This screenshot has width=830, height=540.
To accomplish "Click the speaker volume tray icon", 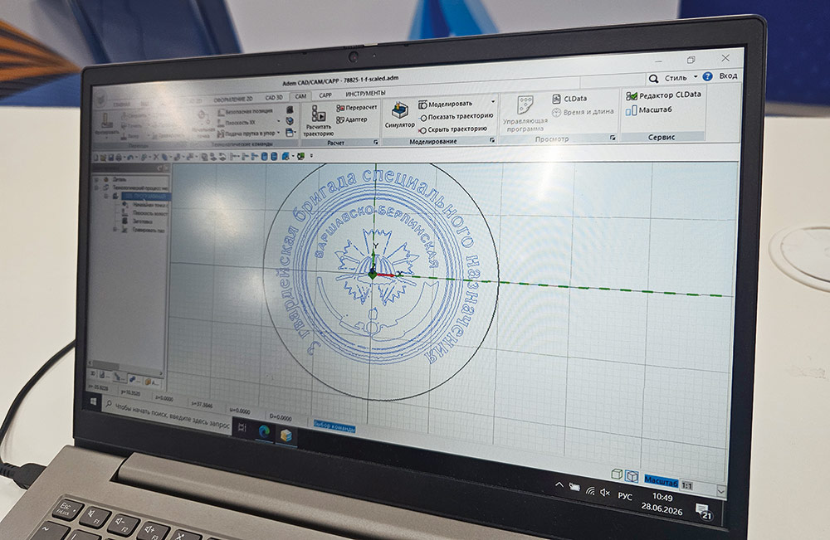I will 605,493.
